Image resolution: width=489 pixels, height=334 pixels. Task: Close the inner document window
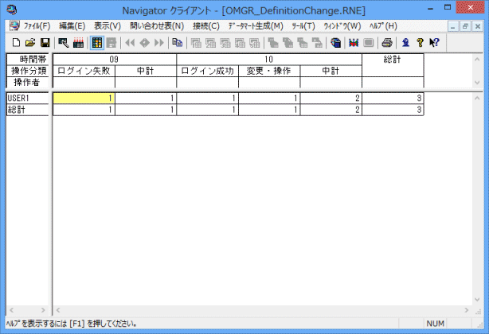[x=478, y=26]
